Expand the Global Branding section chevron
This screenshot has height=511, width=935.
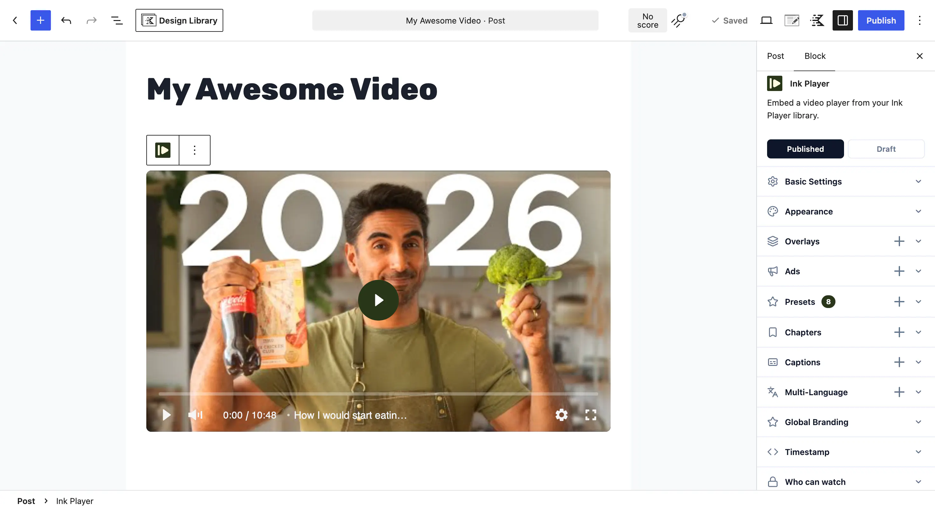[918, 422]
